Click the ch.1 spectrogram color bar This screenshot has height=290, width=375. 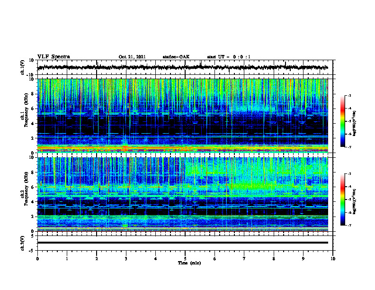[x=342, y=121]
